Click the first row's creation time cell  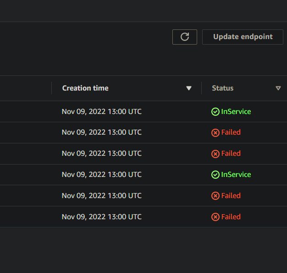point(102,112)
